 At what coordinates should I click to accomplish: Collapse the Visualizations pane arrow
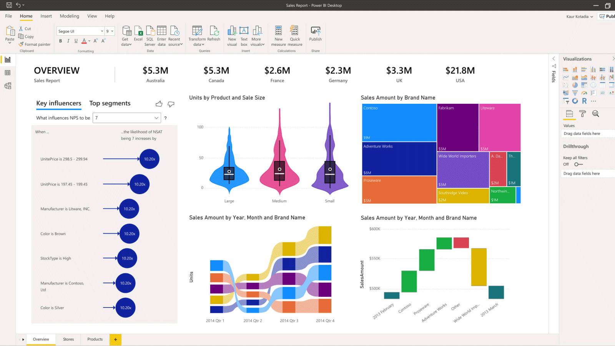(x=613, y=59)
